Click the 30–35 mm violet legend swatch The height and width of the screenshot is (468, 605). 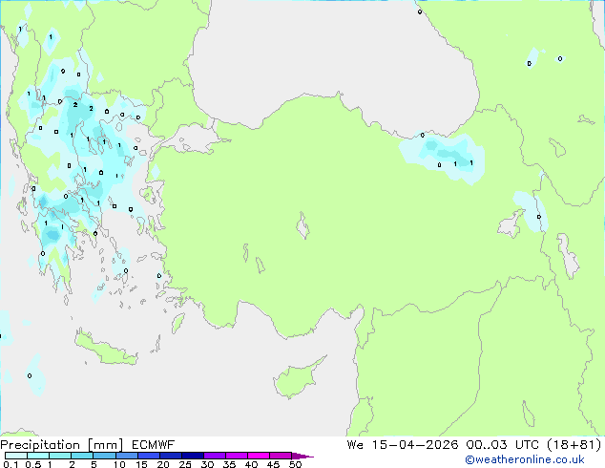coord(214,456)
